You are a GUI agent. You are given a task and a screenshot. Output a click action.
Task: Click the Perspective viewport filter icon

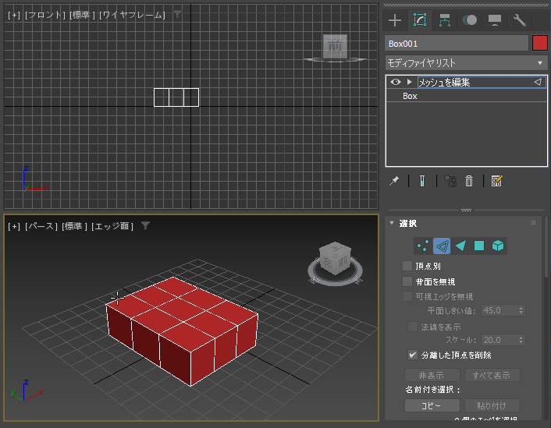(x=145, y=226)
